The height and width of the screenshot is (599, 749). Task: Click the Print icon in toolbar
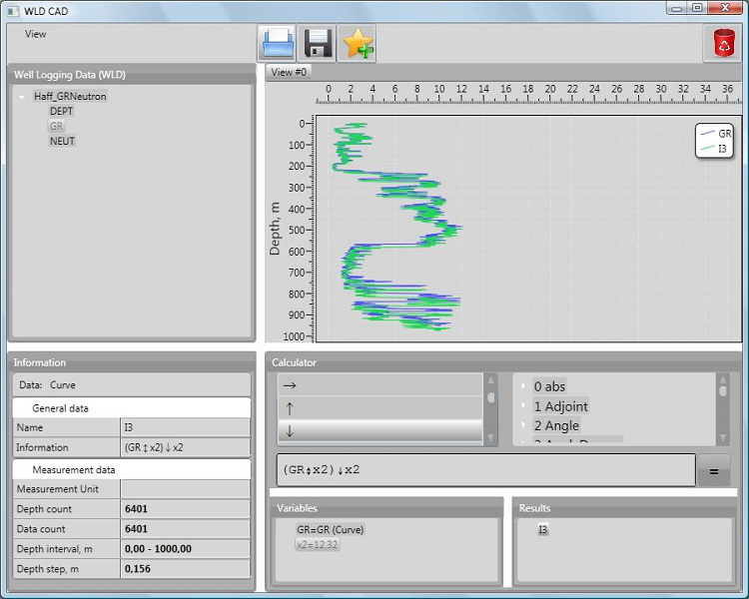click(x=277, y=44)
